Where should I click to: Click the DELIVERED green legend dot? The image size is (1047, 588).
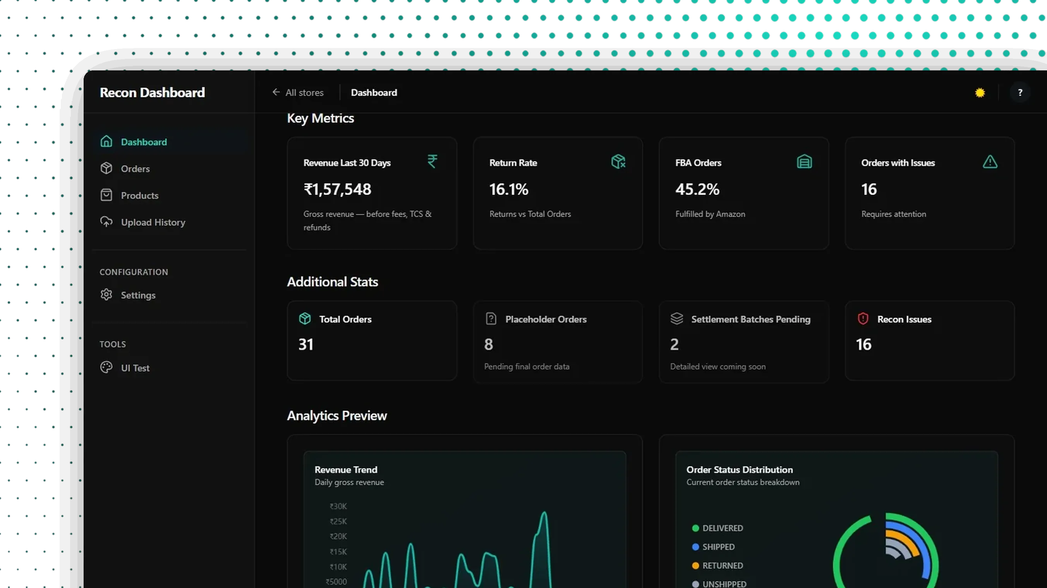[695, 528]
